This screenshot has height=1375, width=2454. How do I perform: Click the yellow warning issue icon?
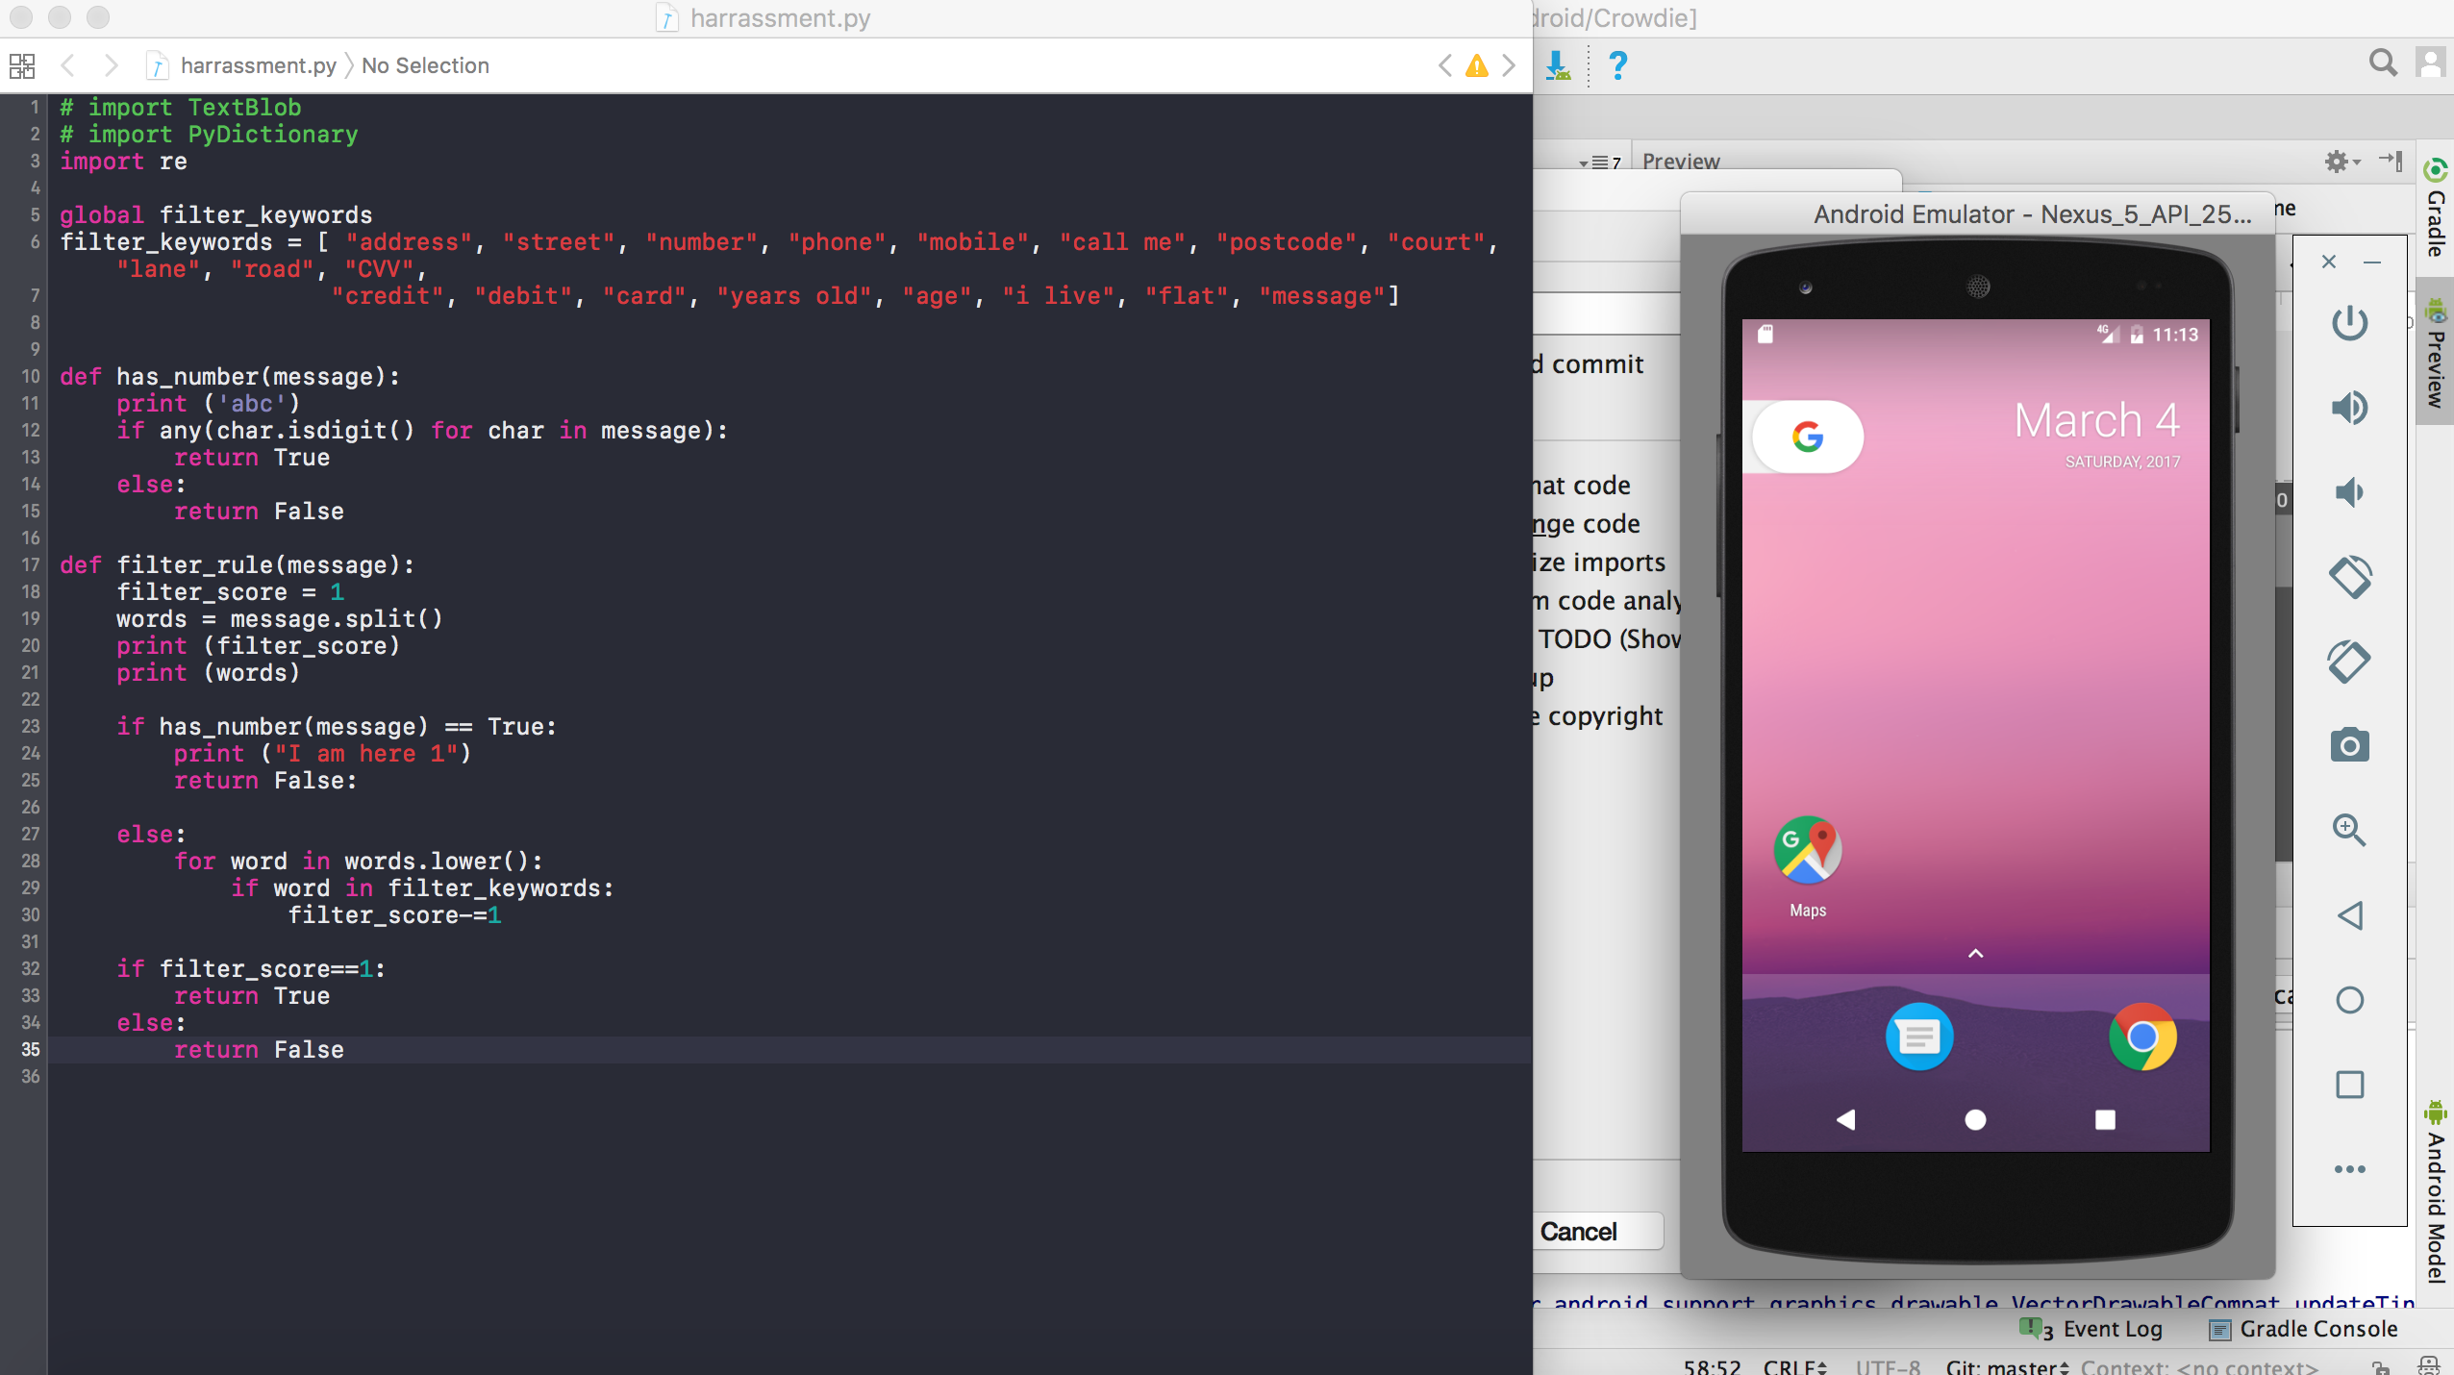point(1476,65)
